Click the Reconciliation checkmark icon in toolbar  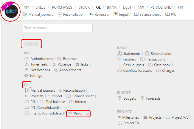coord(60,15)
